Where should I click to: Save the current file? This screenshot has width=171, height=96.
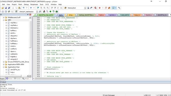(6, 8)
